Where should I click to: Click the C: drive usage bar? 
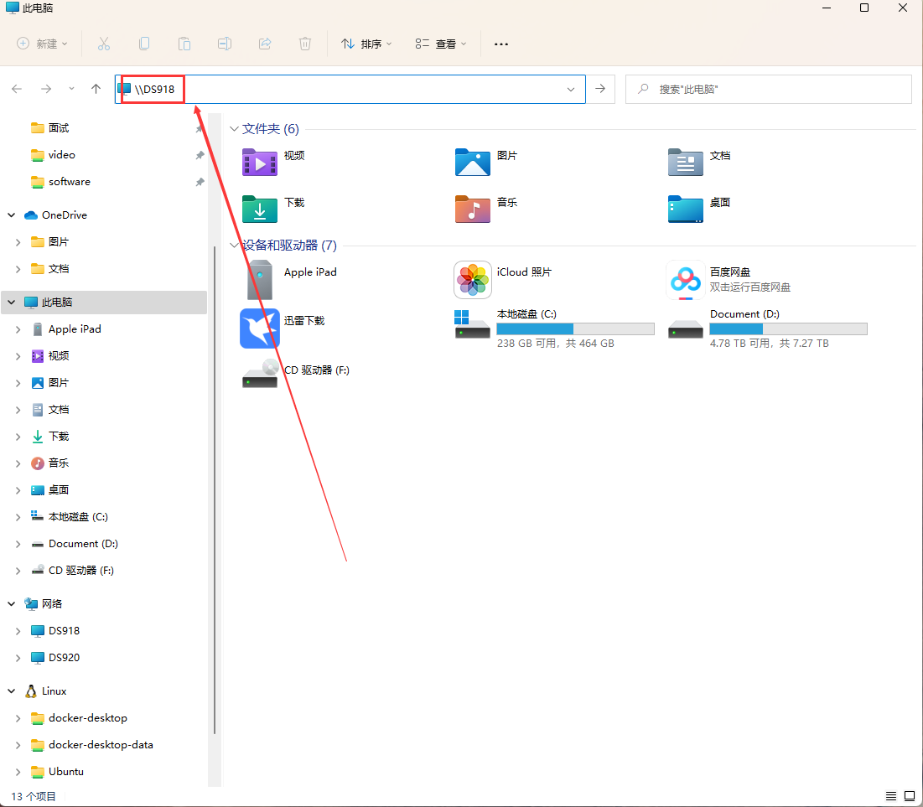[575, 329]
